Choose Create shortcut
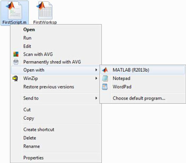The image size is (186, 163). click(x=56, y=130)
